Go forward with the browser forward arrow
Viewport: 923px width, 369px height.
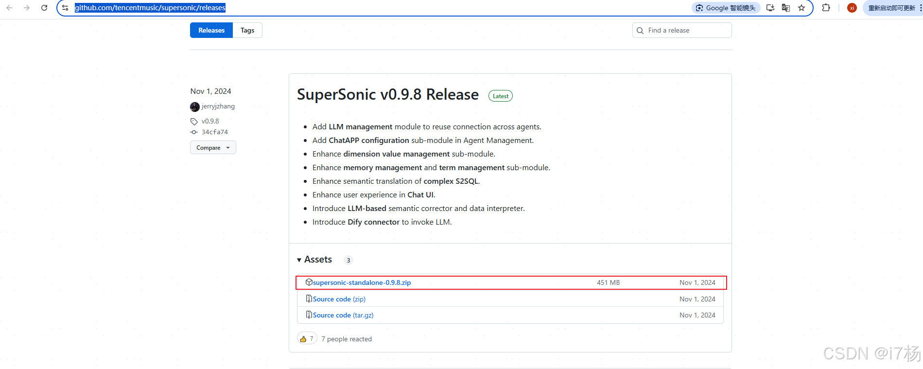click(x=27, y=8)
